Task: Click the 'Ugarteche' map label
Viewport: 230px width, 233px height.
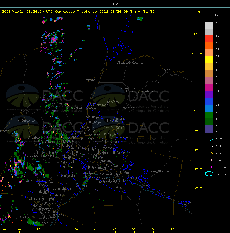Action: 68,175
